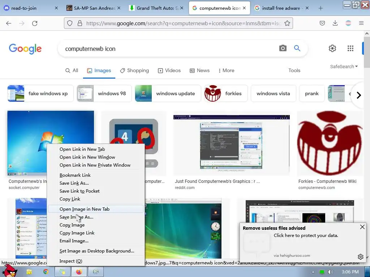The height and width of the screenshot is (277, 370).
Task: Choose Email Image from context menu
Action: (96, 241)
